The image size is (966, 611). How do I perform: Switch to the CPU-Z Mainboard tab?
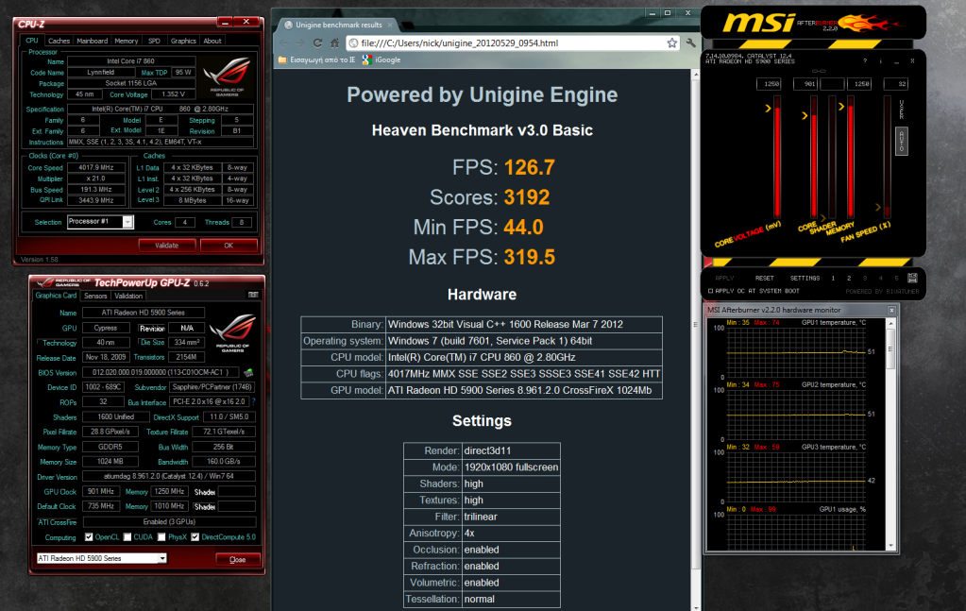93,41
